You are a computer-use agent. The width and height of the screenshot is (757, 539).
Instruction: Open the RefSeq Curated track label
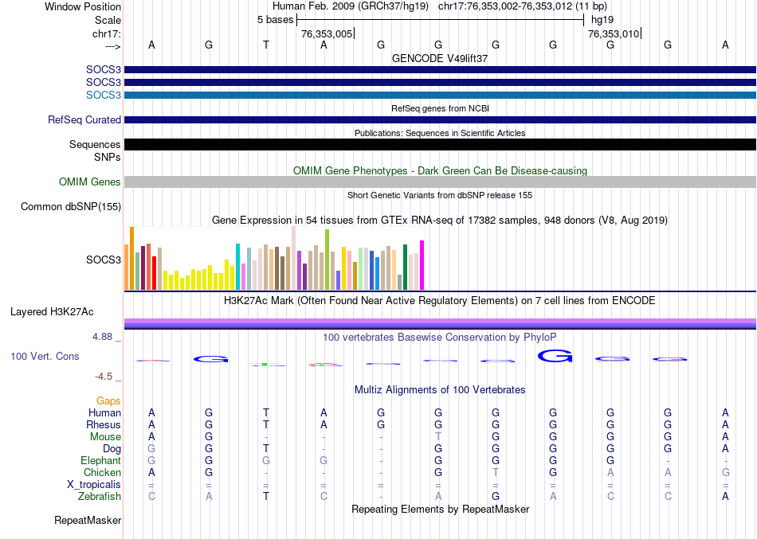tap(84, 119)
